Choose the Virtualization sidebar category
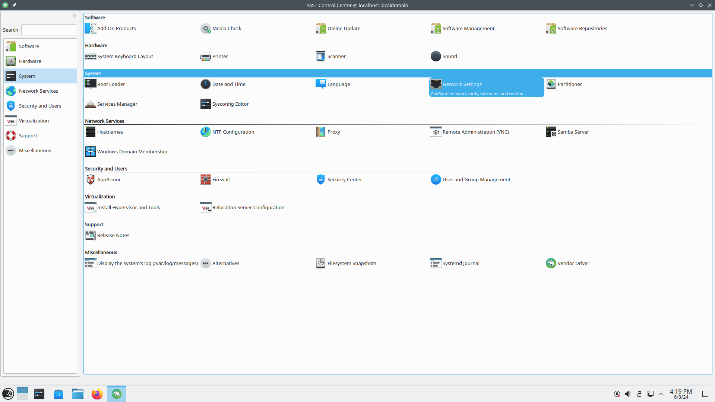The image size is (715, 402). [x=34, y=121]
